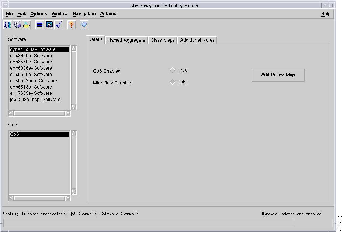Screen dimensions: 343x232
Task: Open the Navigation menu
Action: click(84, 14)
